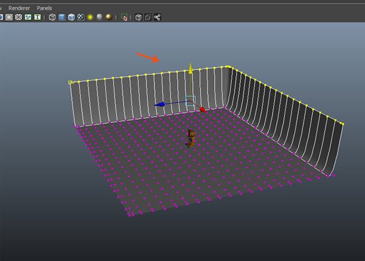Toggle high quality rendering gold sphere
This screenshot has height=261, width=365.
point(109,17)
